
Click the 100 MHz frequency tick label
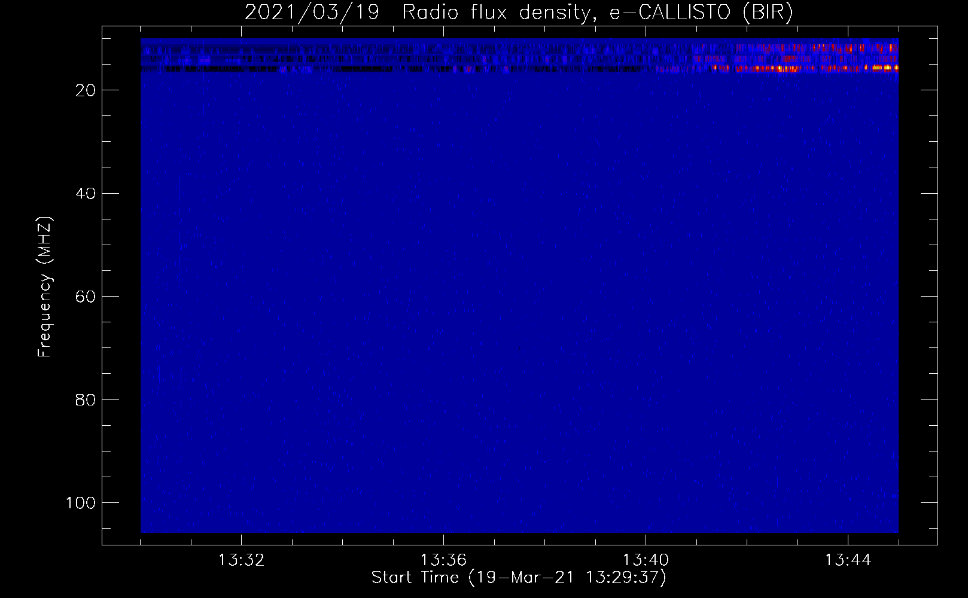(81, 503)
